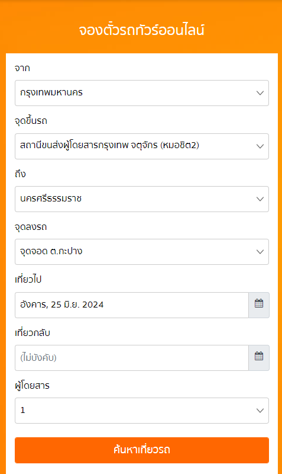Click chevron arrow on หมอชิต2 boarding point
The width and height of the screenshot is (282, 474).
pyautogui.click(x=260, y=146)
